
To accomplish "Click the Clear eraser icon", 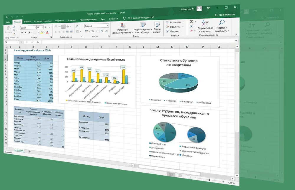I will [191, 30].
